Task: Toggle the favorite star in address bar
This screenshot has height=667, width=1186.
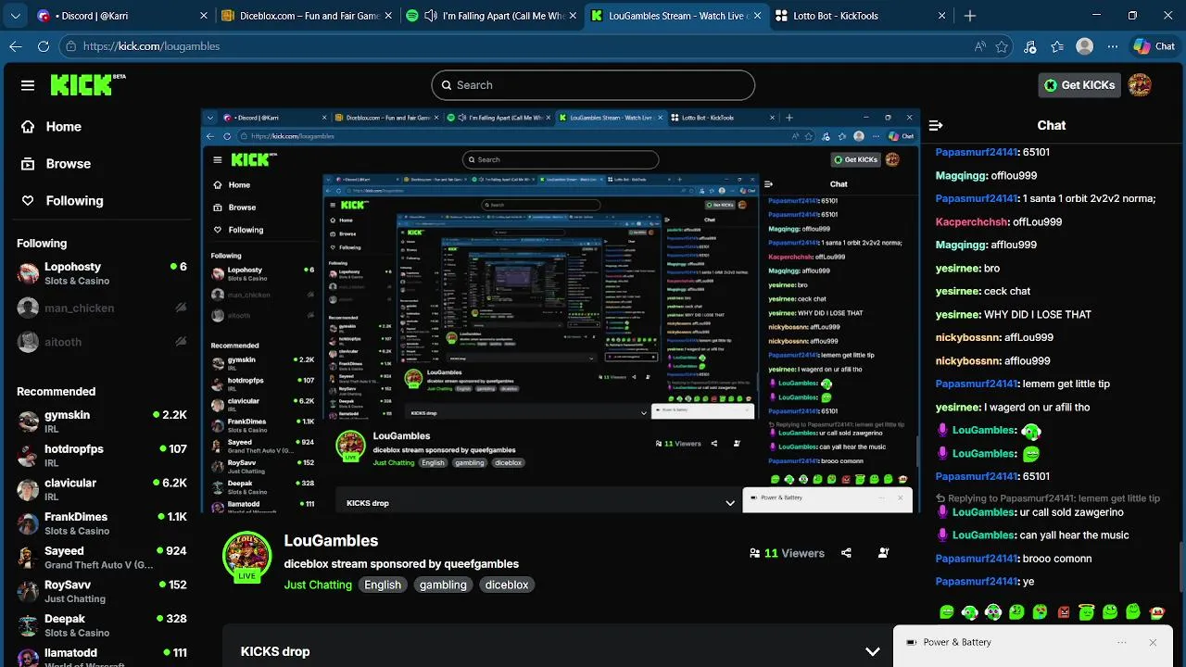Action: [1002, 46]
